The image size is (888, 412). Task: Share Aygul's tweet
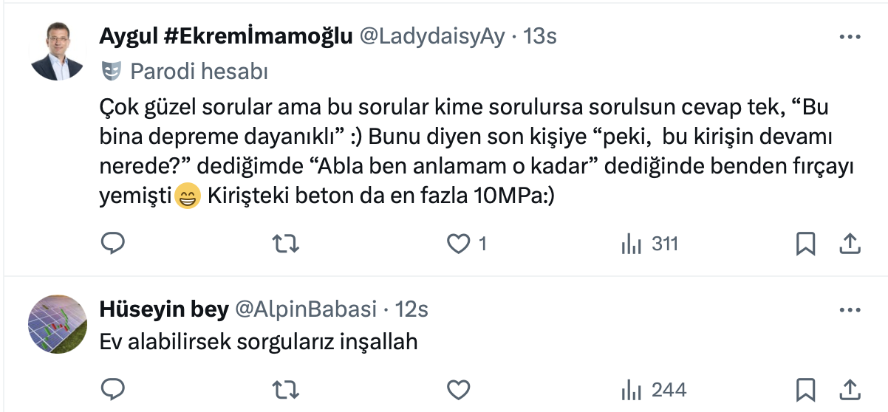click(850, 243)
